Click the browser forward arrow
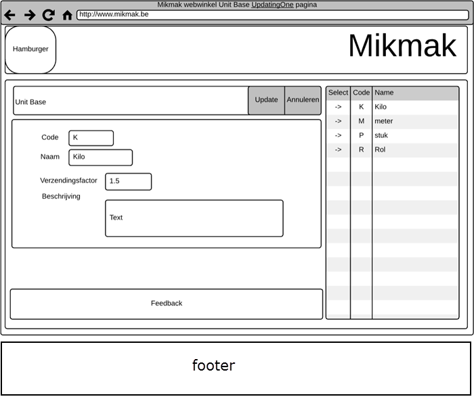This screenshot has width=474, height=401. 30,15
